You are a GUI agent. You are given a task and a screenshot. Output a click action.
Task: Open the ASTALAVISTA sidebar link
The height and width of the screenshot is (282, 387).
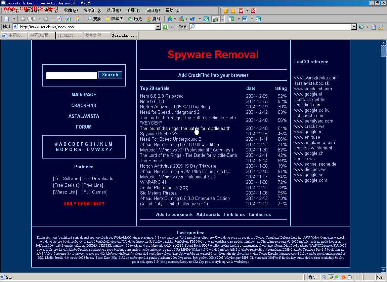click(x=84, y=116)
